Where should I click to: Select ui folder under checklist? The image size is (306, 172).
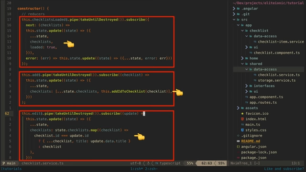[256, 47]
